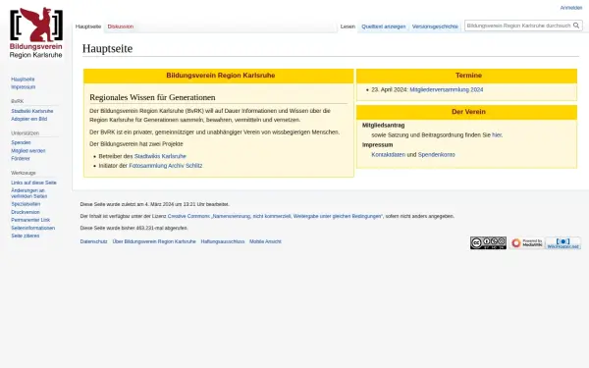This screenshot has width=589, height=368.
Task: Open Stadtwiki Karlsruhe sidebar link
Action: coord(32,111)
